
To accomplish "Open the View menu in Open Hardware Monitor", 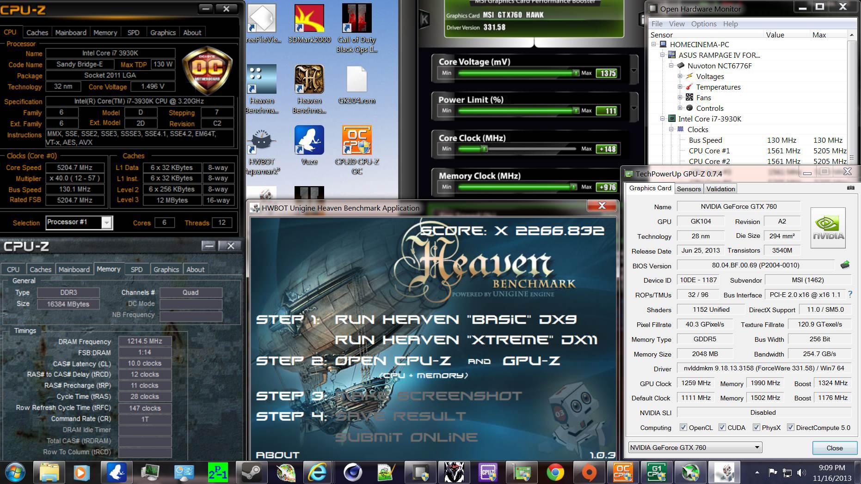I will tap(676, 24).
